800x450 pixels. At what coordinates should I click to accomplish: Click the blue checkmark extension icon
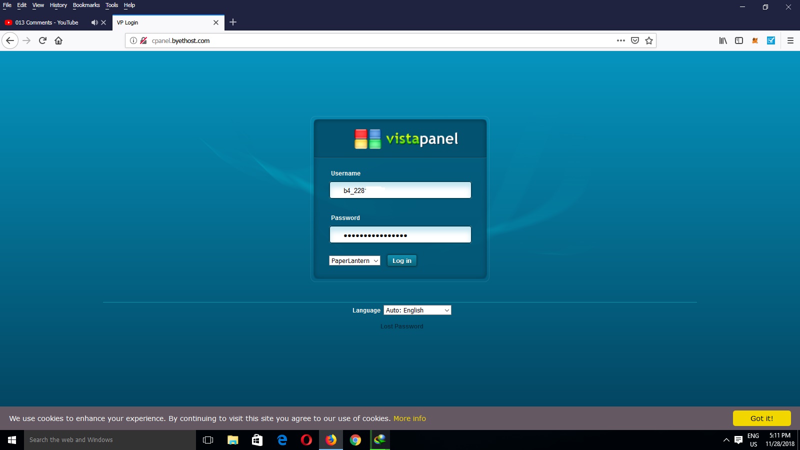pos(771,40)
